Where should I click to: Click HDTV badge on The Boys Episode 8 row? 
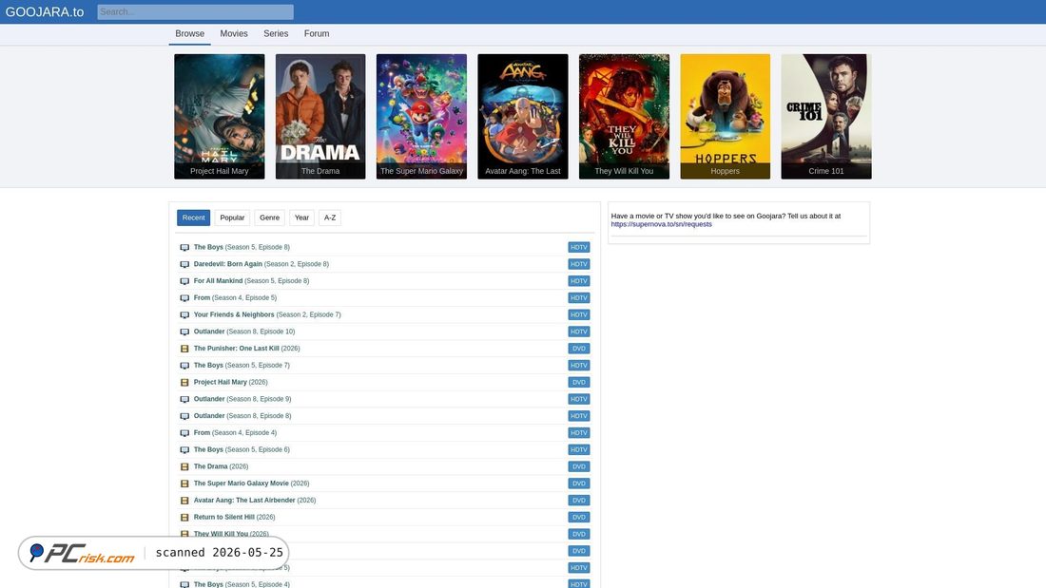pyautogui.click(x=578, y=247)
